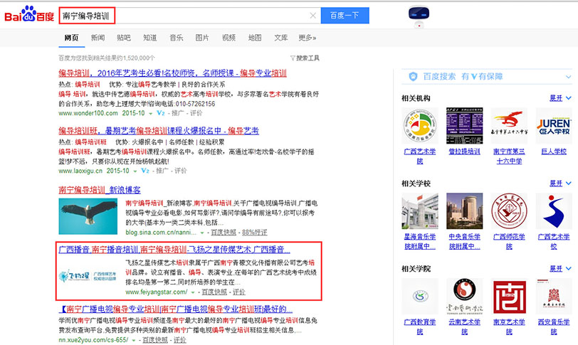Image resolution: width=578 pixels, height=345 pixels.
Task: Switch to the 图片 tab
Action: (202, 38)
